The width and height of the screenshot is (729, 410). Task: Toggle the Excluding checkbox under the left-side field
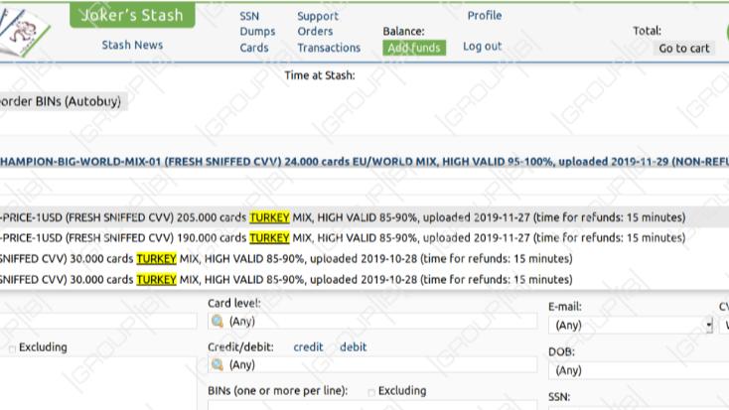coord(12,348)
